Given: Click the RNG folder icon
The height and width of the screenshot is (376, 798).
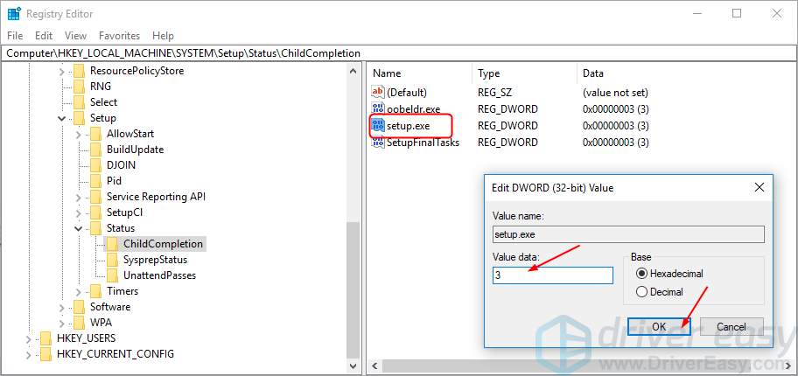Looking at the screenshot, I should [79, 87].
